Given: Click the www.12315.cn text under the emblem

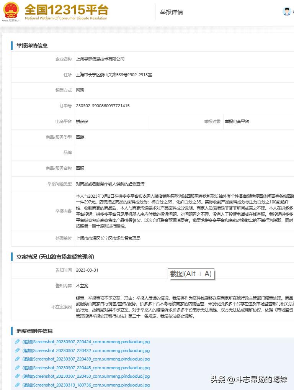Looking at the screenshot, I should pos(11,20).
